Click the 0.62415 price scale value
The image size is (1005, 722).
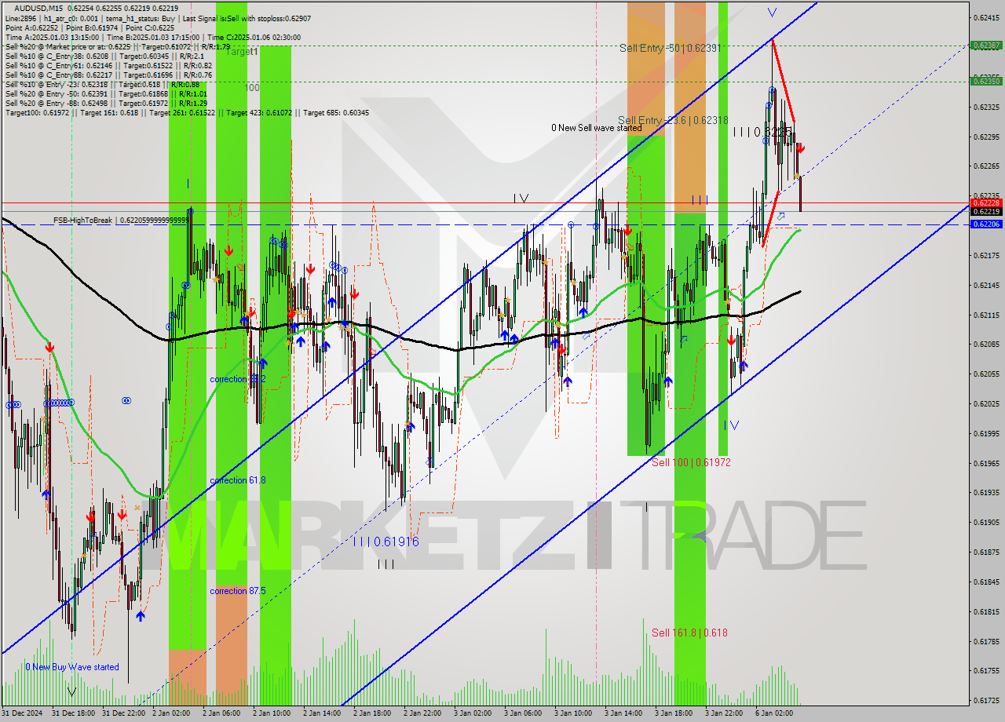[985, 17]
